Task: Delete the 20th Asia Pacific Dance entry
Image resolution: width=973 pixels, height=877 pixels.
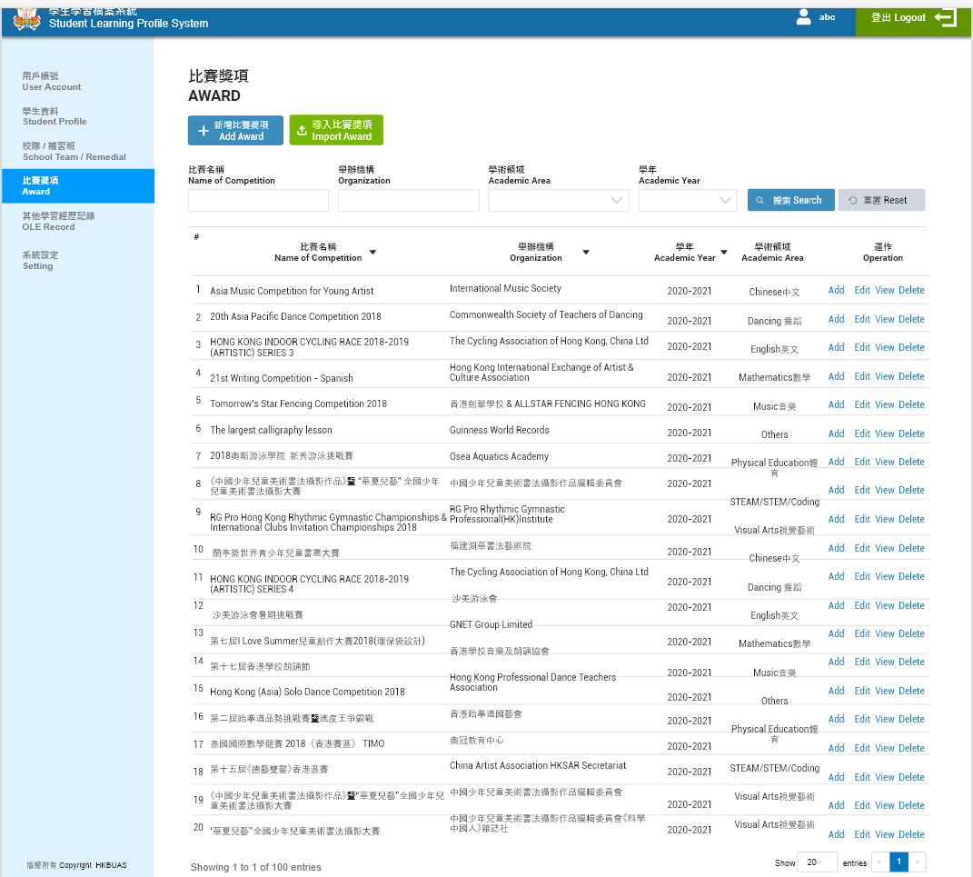Action: (911, 319)
